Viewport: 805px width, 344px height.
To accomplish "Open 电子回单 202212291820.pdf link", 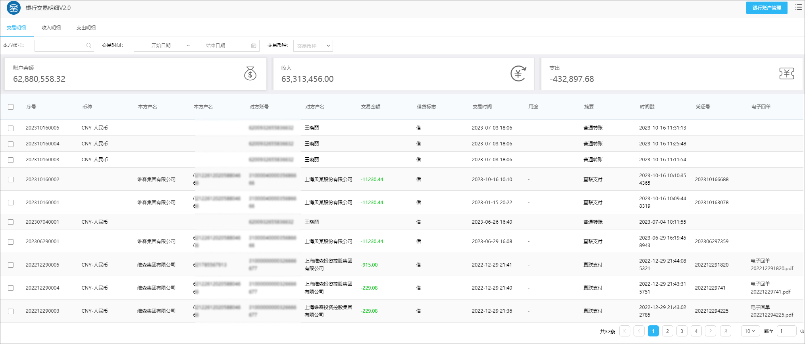I will click(x=772, y=265).
